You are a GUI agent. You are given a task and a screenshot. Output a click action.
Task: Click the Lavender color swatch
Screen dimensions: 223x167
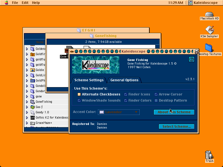pos(101,112)
